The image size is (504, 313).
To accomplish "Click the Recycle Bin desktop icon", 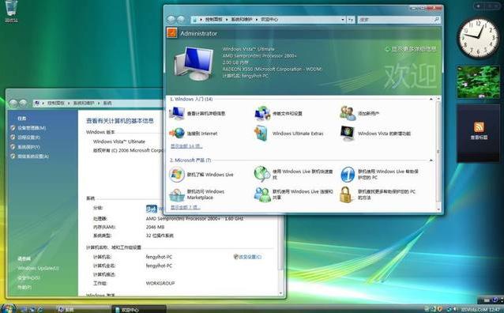I will [11, 11].
